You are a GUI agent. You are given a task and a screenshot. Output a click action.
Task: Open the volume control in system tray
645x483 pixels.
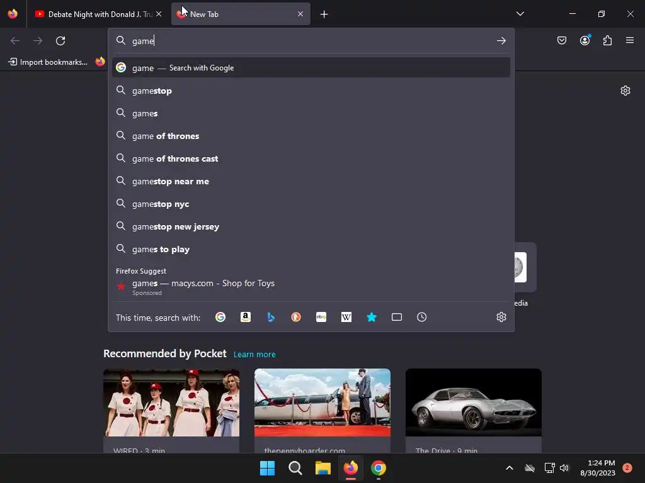[x=564, y=468]
